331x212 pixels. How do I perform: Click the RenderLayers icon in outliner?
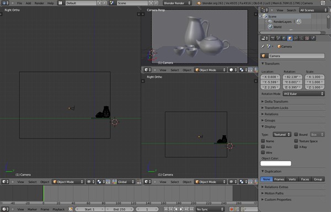pos(270,22)
